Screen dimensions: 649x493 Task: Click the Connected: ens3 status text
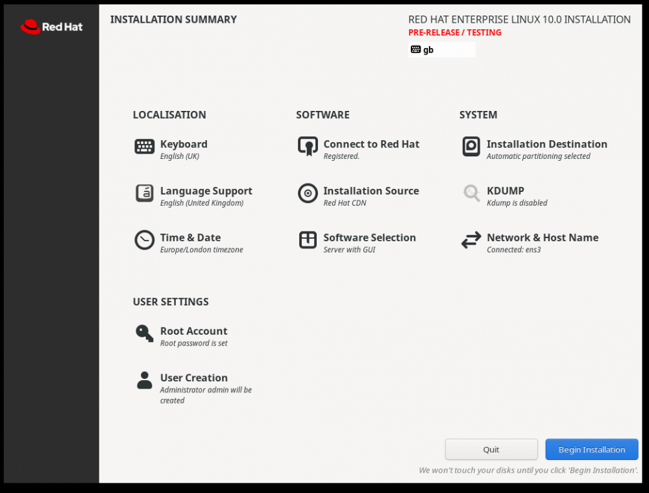coord(509,249)
